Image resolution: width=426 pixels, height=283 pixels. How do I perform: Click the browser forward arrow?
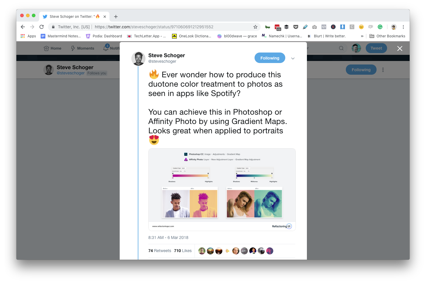point(32,27)
